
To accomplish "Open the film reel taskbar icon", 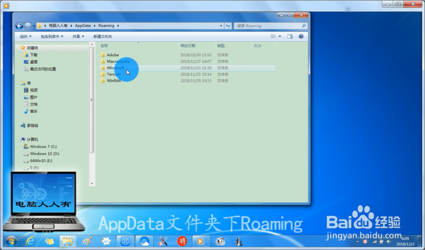I will [x=125, y=241].
